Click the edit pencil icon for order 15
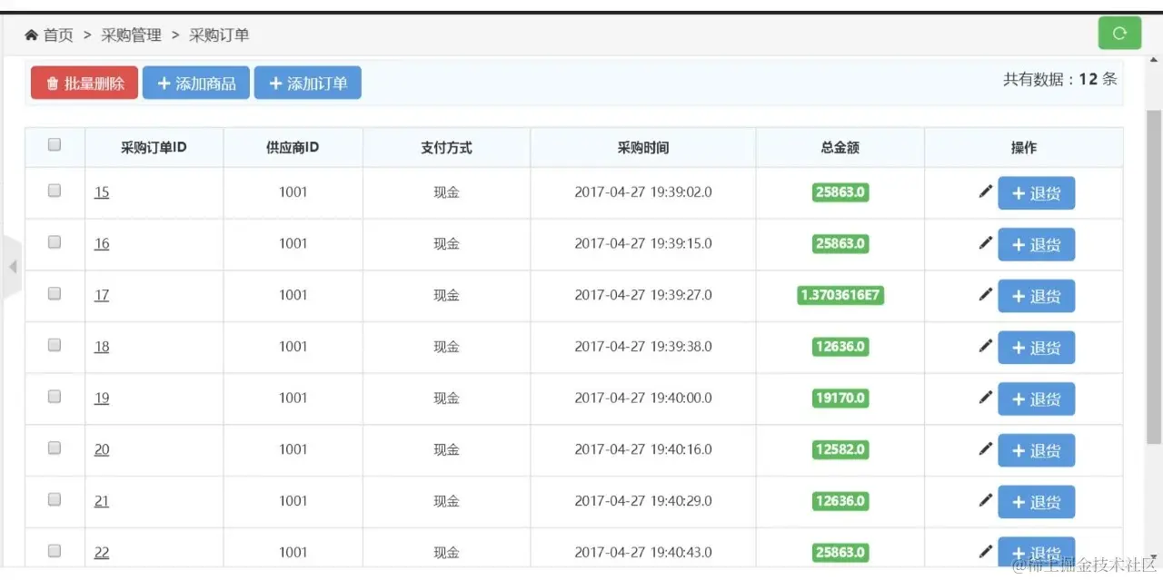 click(985, 192)
